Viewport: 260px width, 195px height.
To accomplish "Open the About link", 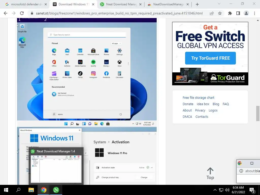I will (x=187, y=110).
